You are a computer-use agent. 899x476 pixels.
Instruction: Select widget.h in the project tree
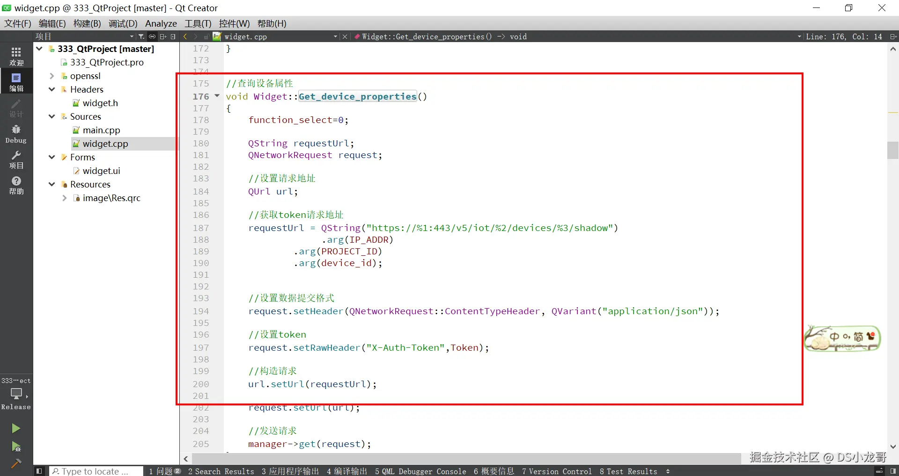point(100,103)
